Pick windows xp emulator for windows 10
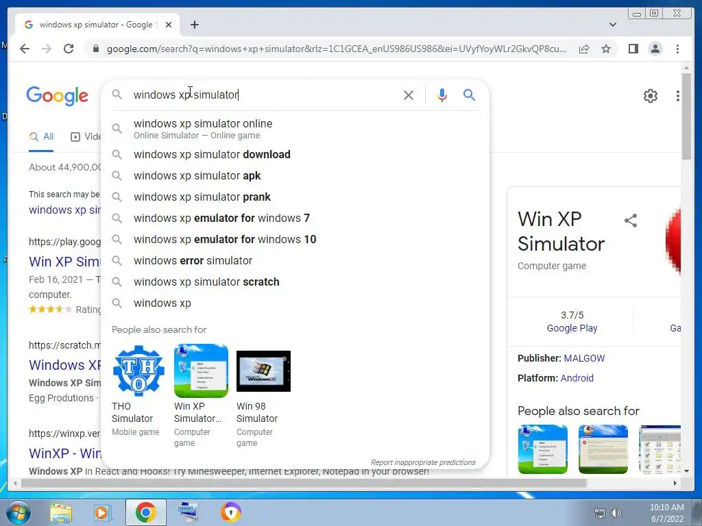The image size is (702, 526). 295,239
